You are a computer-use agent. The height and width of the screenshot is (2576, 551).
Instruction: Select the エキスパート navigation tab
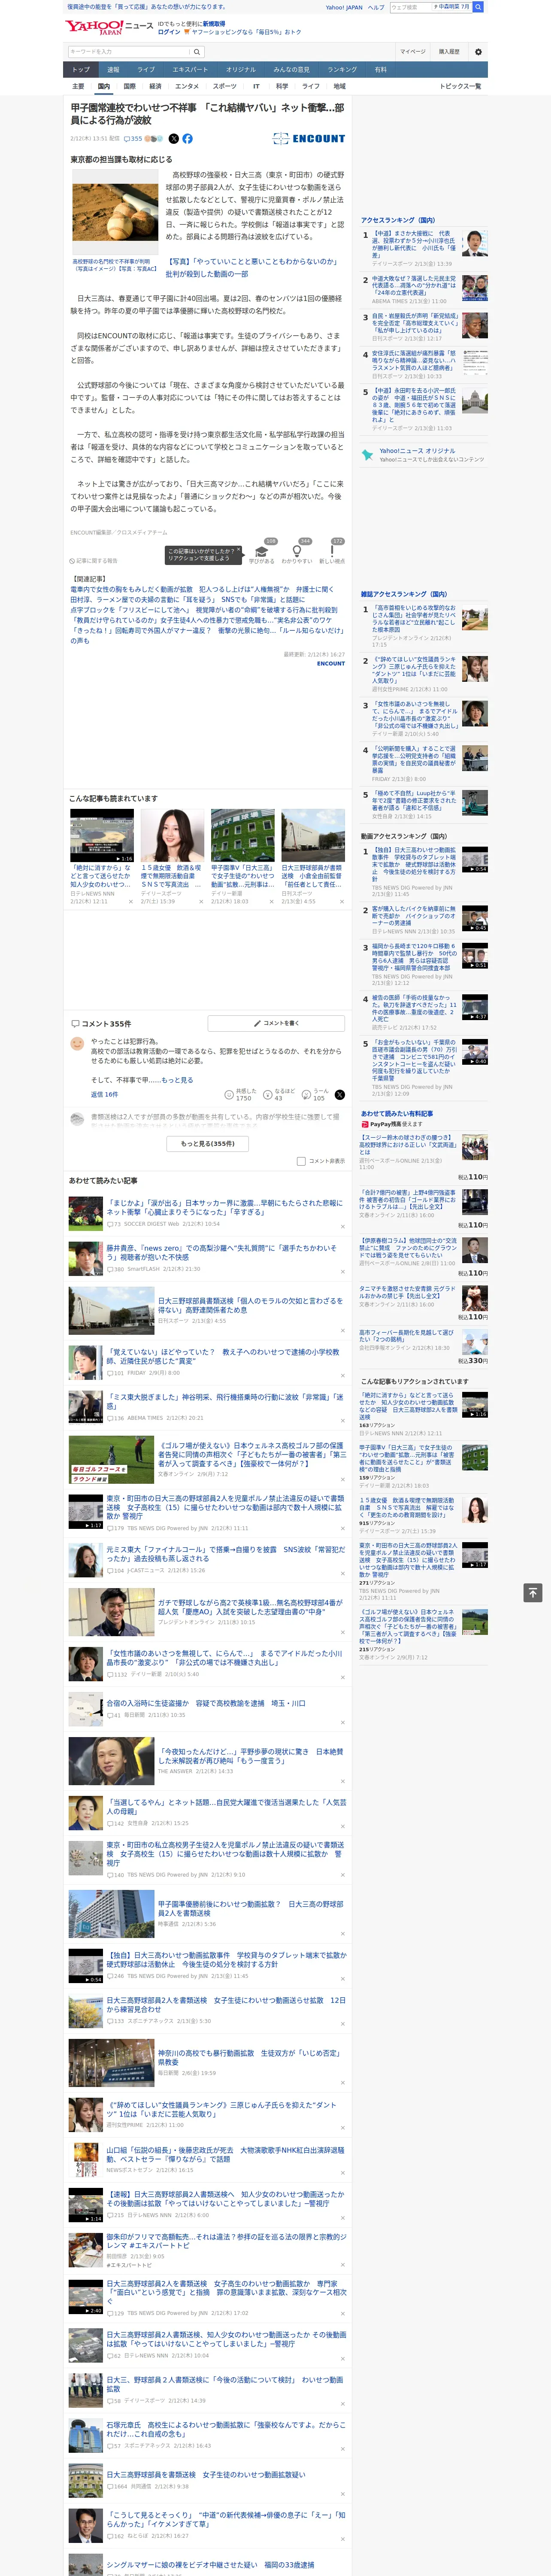[x=190, y=70]
